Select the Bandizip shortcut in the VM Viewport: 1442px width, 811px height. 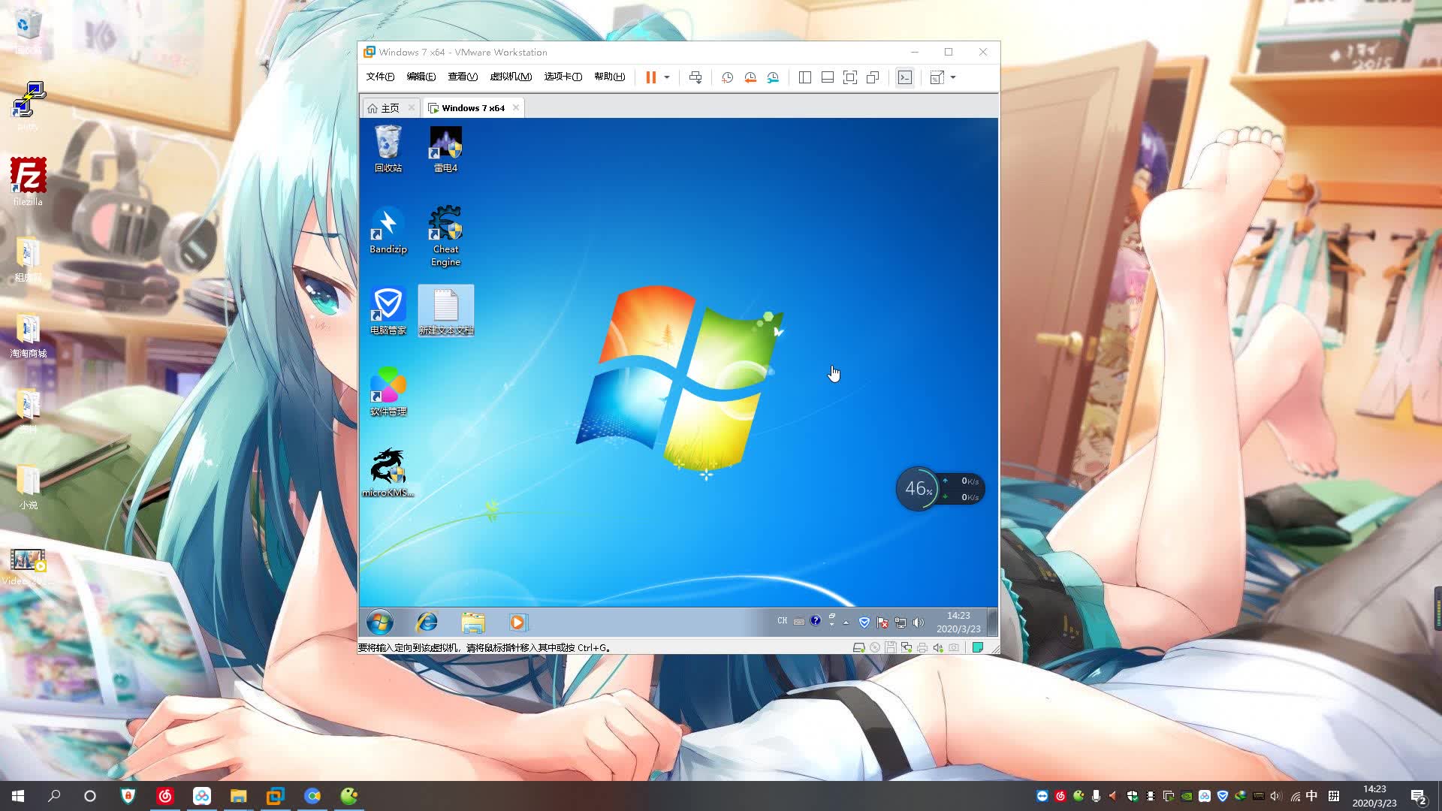pos(388,230)
